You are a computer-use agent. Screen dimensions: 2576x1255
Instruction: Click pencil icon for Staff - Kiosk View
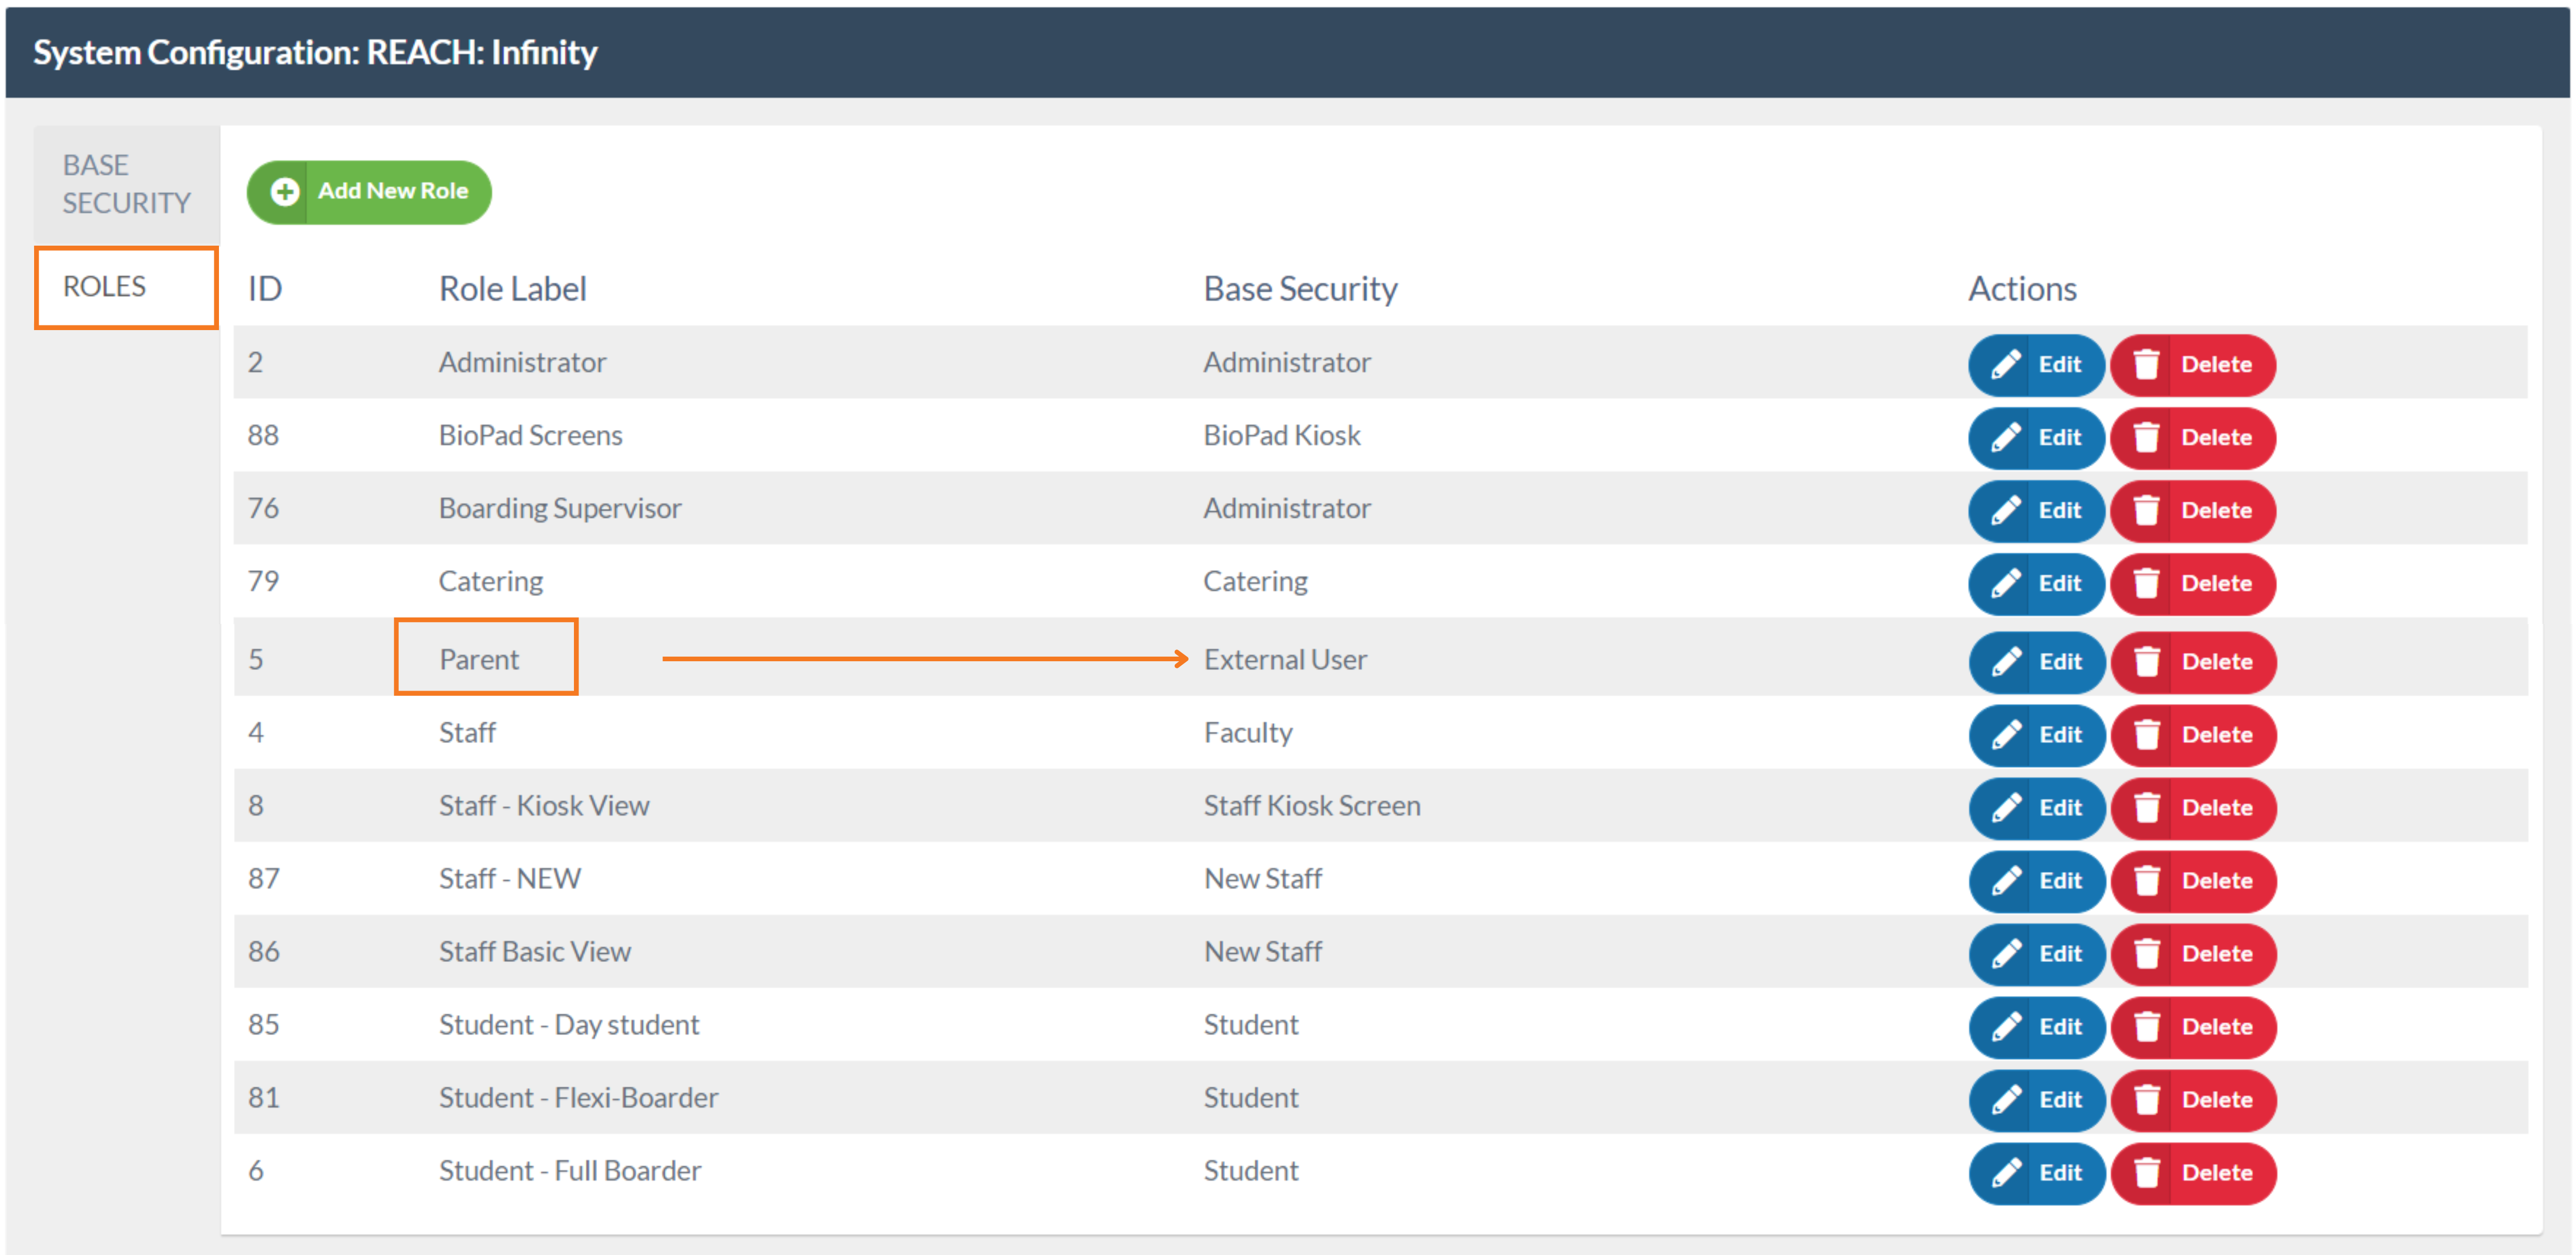coord(2005,807)
